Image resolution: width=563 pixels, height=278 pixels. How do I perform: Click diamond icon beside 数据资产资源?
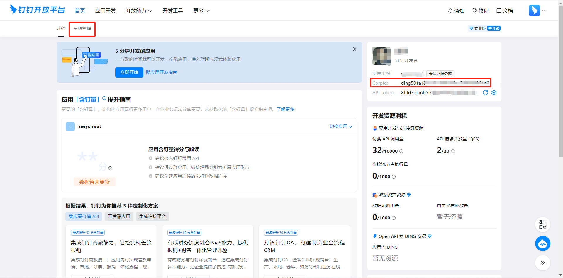coord(409,195)
